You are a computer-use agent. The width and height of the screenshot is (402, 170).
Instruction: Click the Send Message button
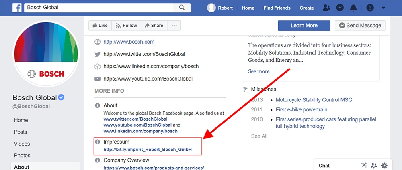[x=360, y=26]
